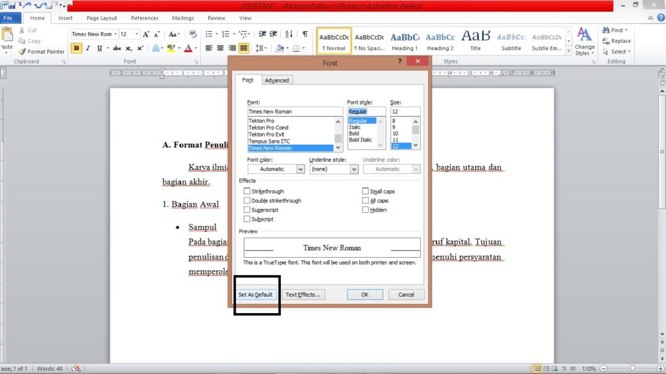Viewport: 666px width, 374px height.
Task: Apply the Heading 1 style
Action: tap(405, 41)
